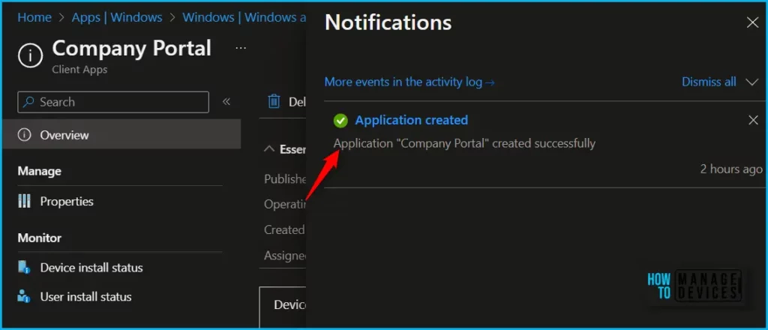Open the Home breadcrumb link

pos(34,17)
